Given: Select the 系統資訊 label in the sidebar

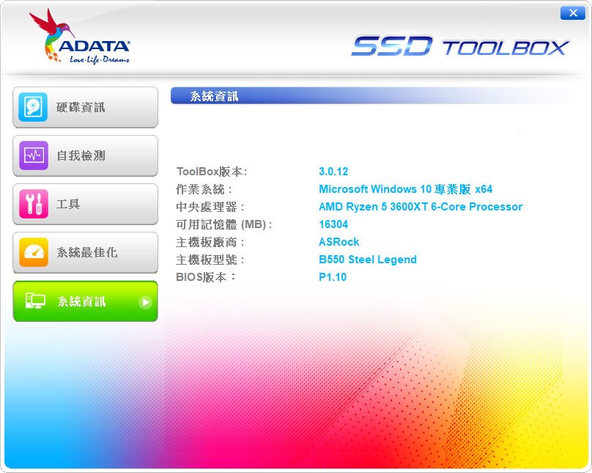Looking at the screenshot, I should pos(81,301).
